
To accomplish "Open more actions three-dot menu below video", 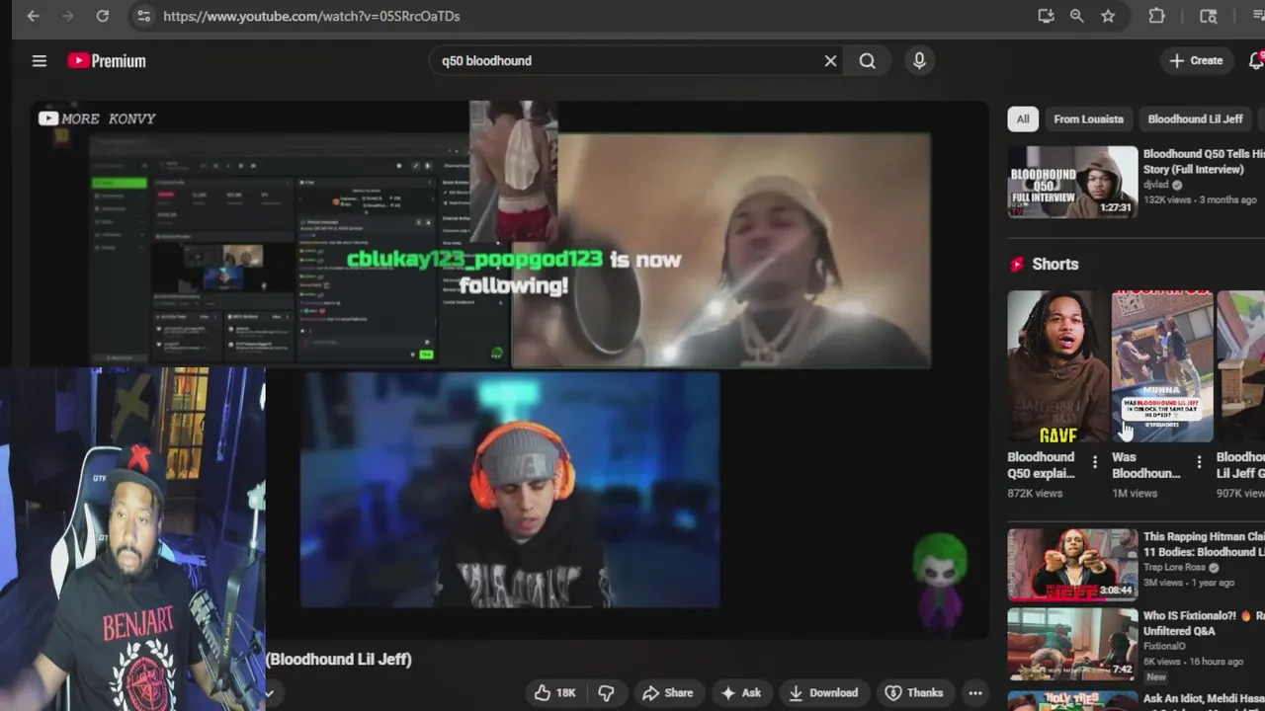I will pos(974,692).
